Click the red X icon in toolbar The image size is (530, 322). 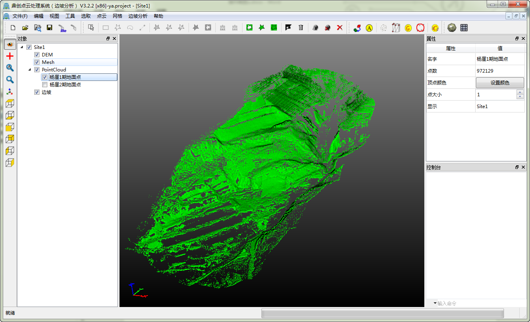point(340,28)
